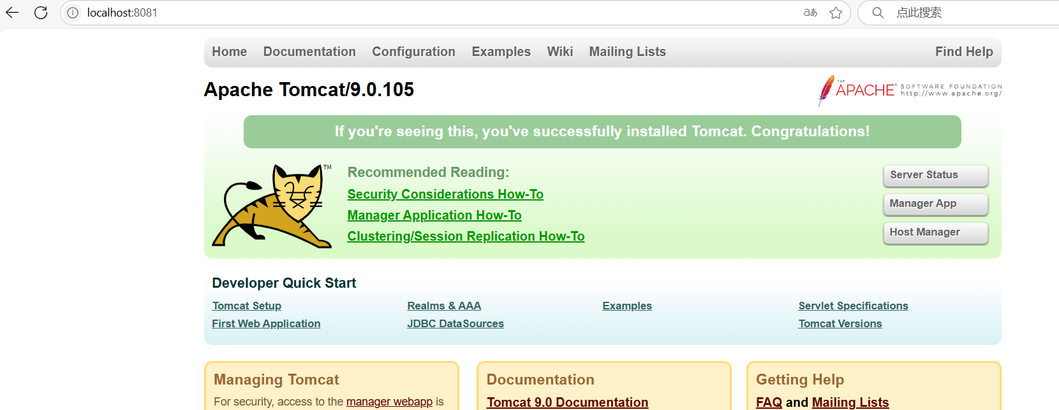Open the Examples link under Developer Quick Start
This screenshot has width=1059, height=410.
point(627,306)
